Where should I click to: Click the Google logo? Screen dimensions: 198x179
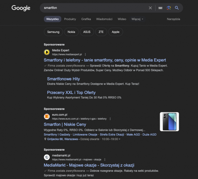tap(21, 8)
